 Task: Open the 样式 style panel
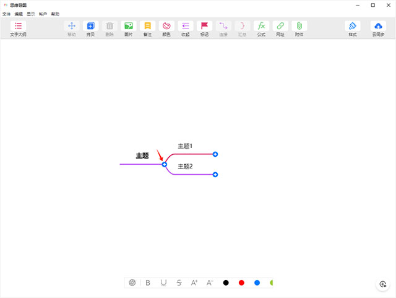point(353,27)
